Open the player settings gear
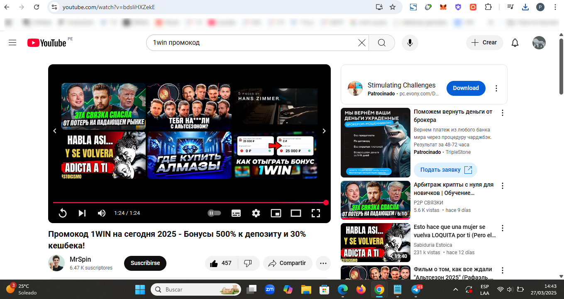Viewport: 564px width, 299px height. [x=256, y=213]
